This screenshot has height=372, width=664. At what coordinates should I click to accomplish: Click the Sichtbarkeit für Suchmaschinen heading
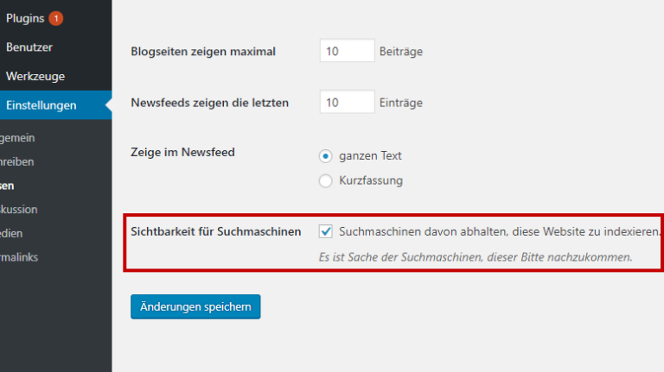[x=216, y=231]
